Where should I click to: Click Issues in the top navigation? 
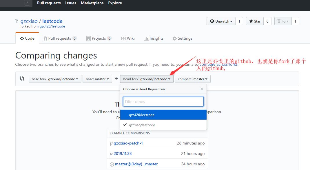[x=71, y=3]
